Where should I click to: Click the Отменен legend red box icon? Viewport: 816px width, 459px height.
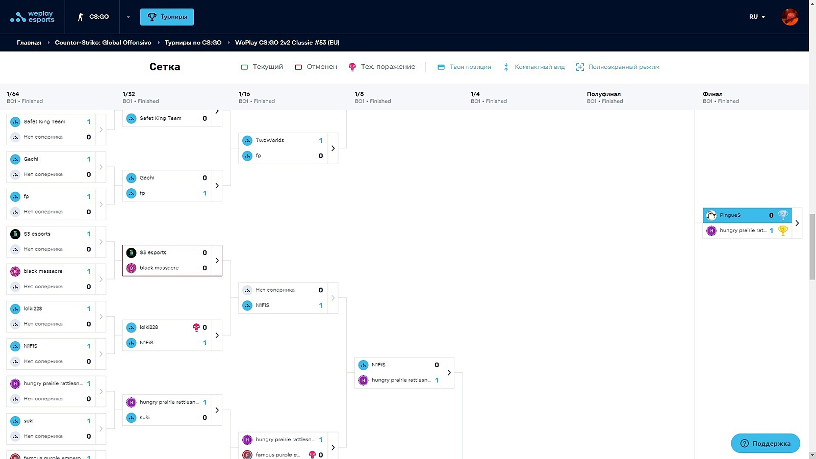[298, 67]
